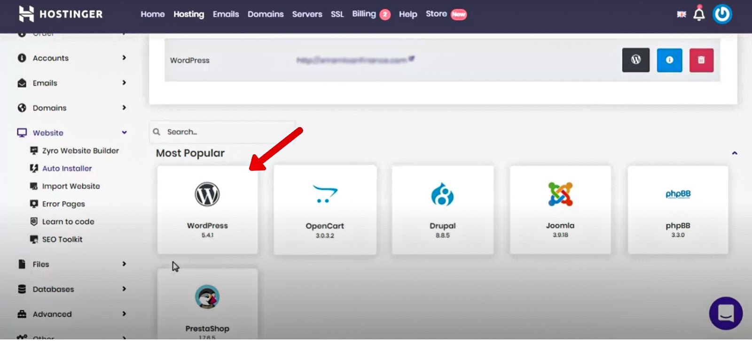Expand the Domains sidebar section
Image resolution: width=752 pixels, height=341 pixels.
pyautogui.click(x=124, y=107)
